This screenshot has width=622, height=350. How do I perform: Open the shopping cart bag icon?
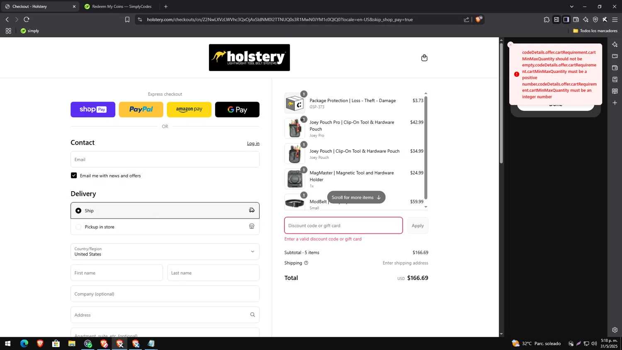pyautogui.click(x=424, y=58)
